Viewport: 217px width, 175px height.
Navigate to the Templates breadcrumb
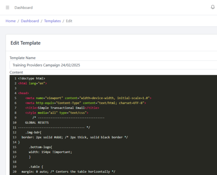point(53,21)
